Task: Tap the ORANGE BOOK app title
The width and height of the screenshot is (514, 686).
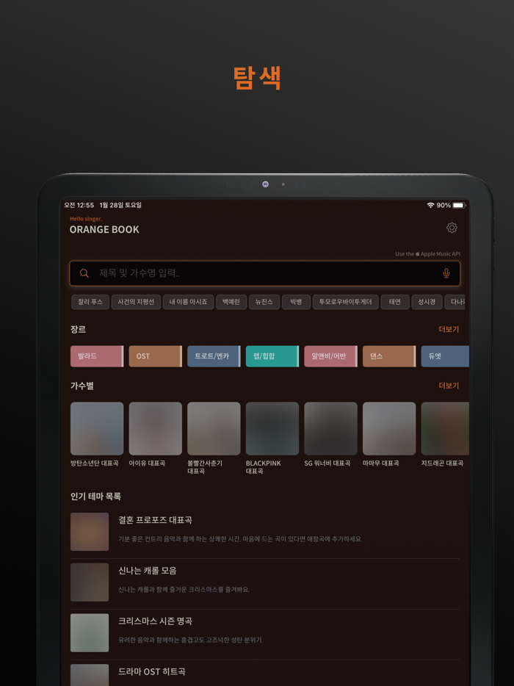Action: tap(104, 230)
